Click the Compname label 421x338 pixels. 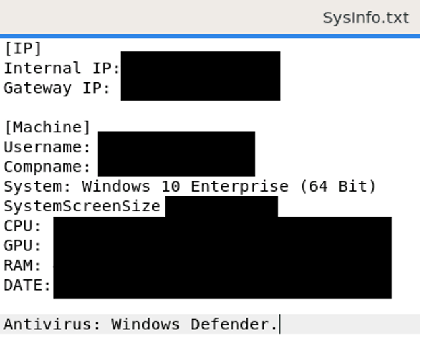[47, 167]
